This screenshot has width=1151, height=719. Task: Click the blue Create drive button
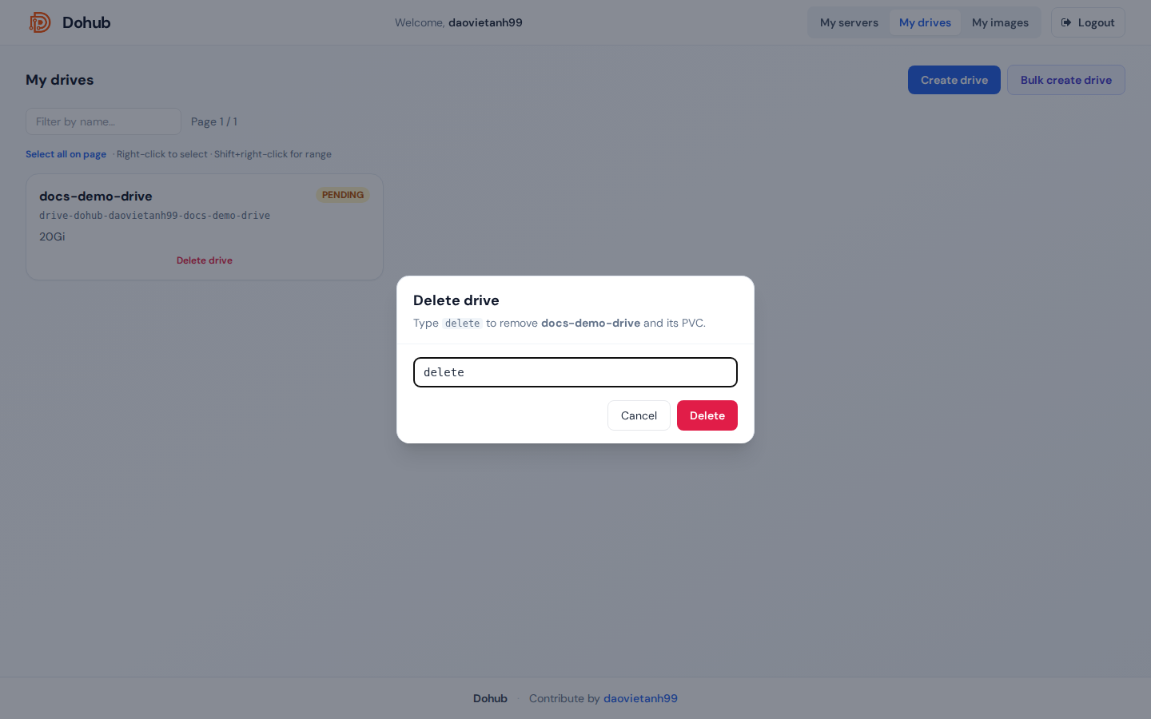954,80
